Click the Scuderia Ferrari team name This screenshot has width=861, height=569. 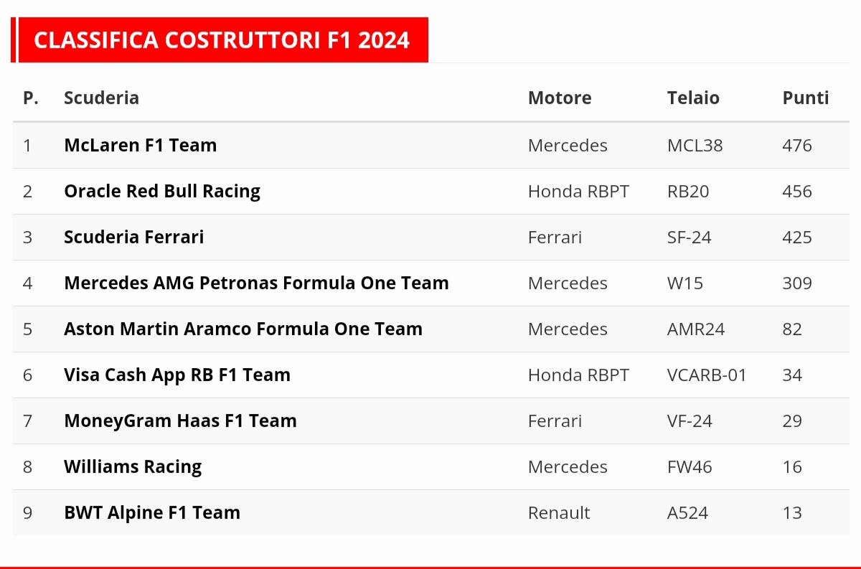tap(133, 238)
